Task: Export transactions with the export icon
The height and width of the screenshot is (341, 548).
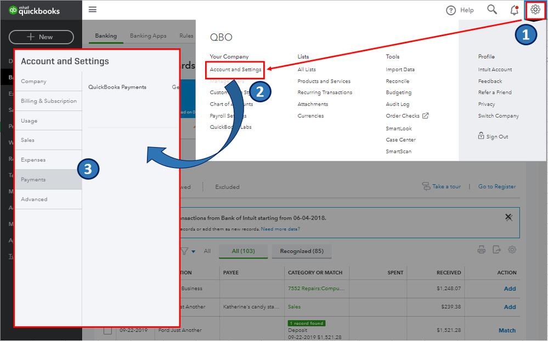Action: [496, 249]
